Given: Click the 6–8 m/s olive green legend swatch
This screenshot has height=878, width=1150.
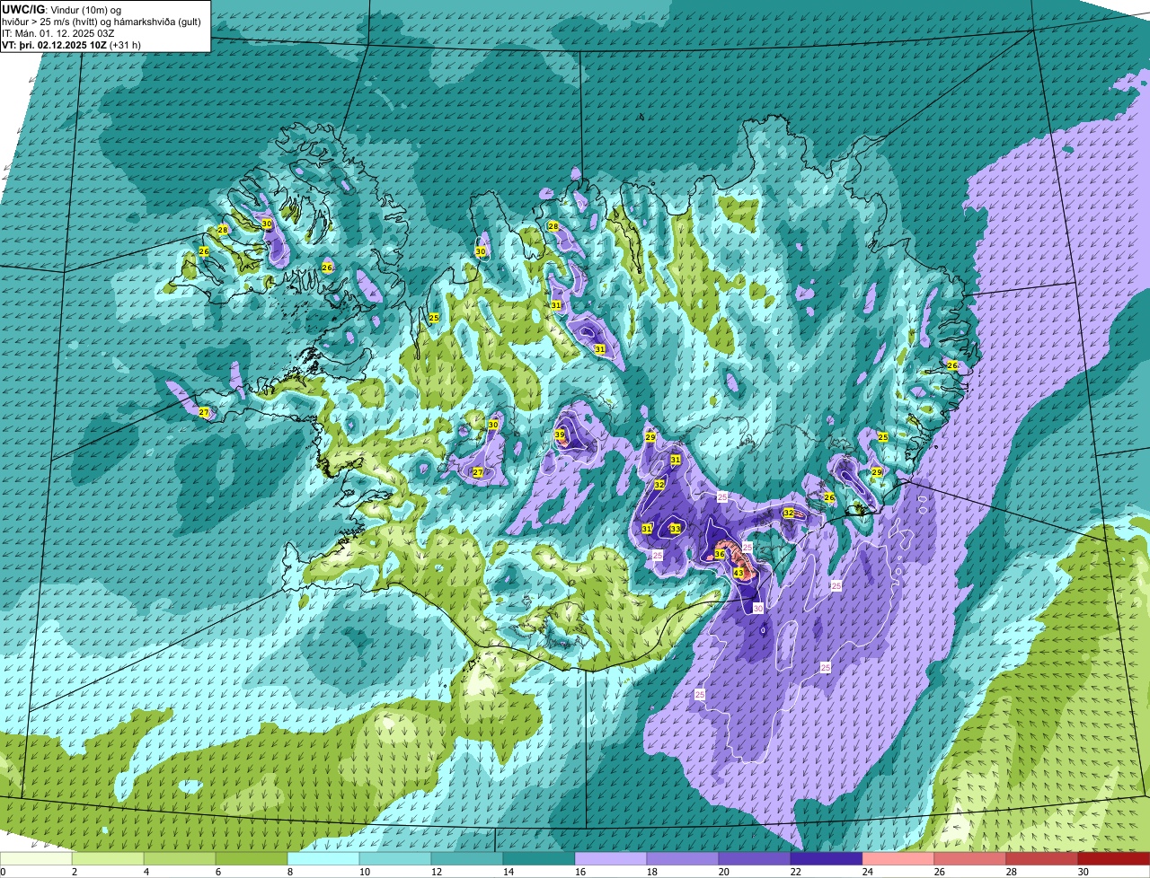Looking at the screenshot, I should (x=252, y=858).
